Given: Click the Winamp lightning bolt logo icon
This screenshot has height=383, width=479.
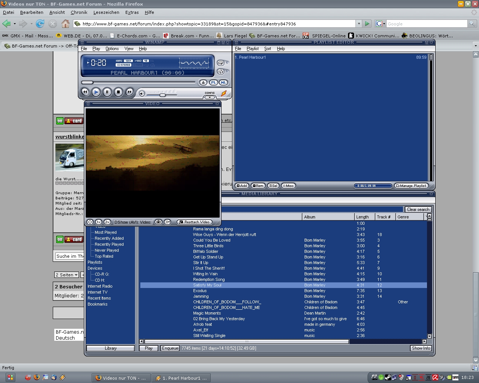Looking at the screenshot, I should [224, 94].
